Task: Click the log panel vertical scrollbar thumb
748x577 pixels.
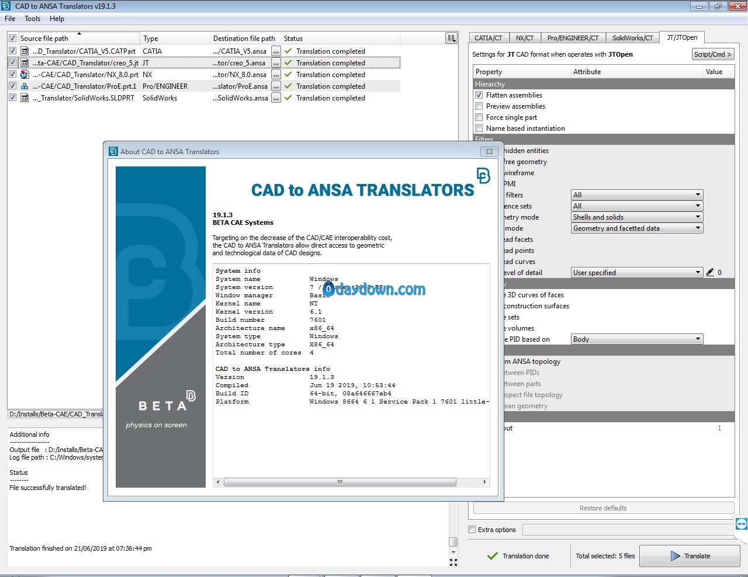Action: point(453,542)
